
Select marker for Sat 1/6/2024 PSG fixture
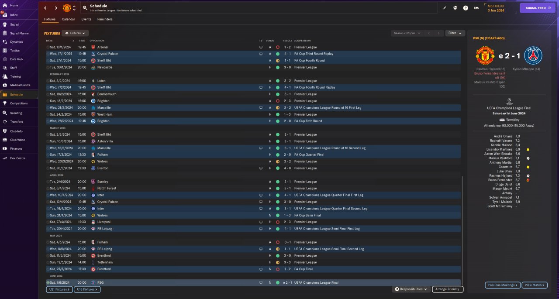(48, 282)
